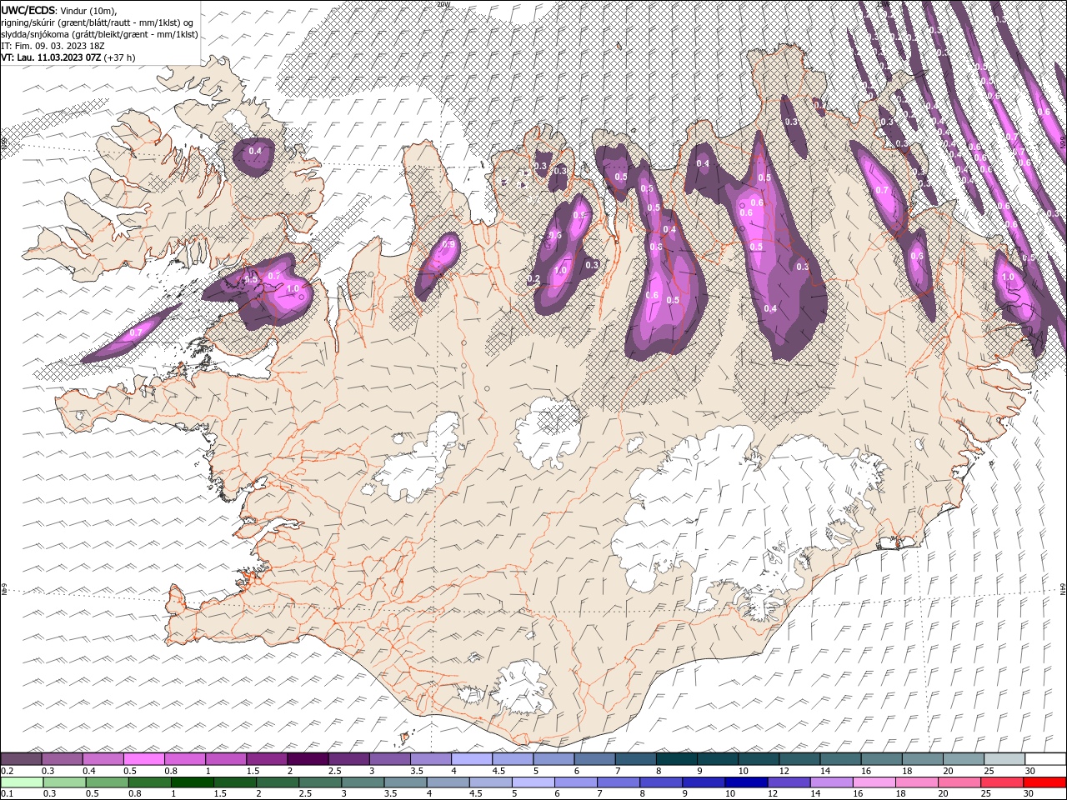Pick bottom scale dark green swatch between 1 and 1.5
Viewport: 1067px width, 800px height.
click(x=193, y=782)
